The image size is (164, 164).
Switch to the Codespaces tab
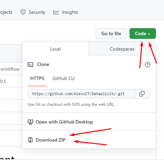coord(122,49)
